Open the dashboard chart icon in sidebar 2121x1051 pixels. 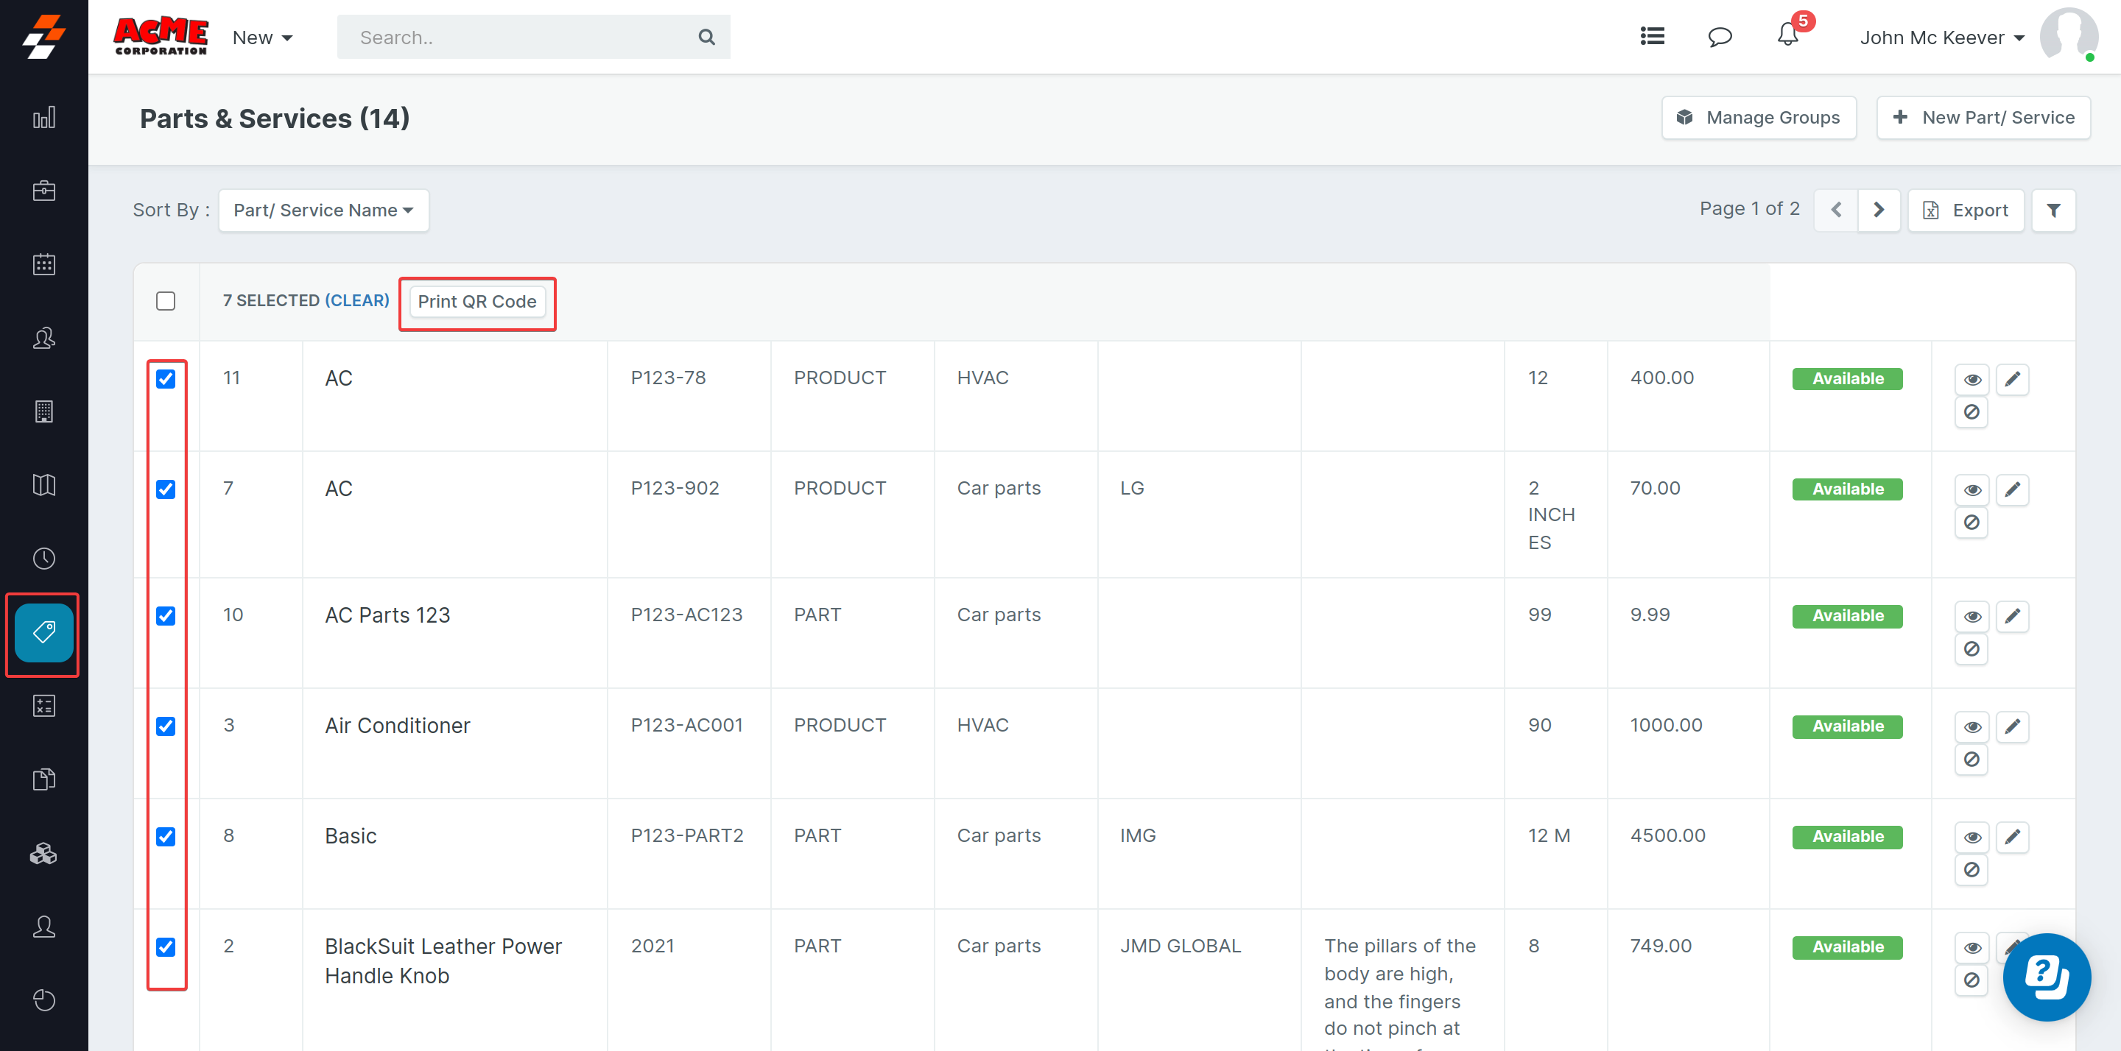[x=43, y=118]
